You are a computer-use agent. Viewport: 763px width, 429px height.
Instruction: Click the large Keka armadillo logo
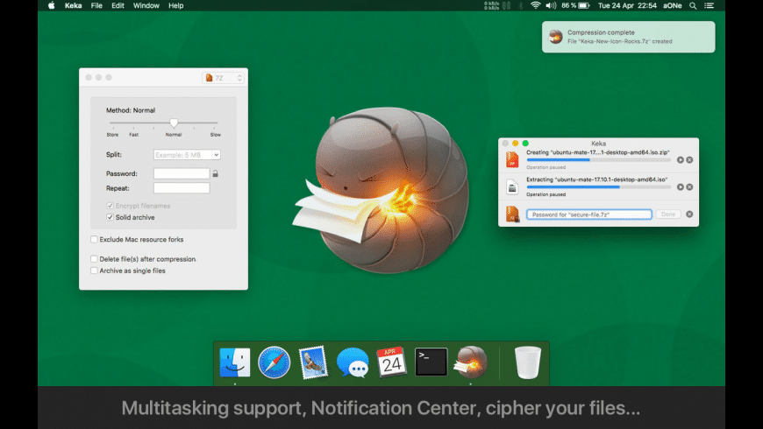(382, 190)
